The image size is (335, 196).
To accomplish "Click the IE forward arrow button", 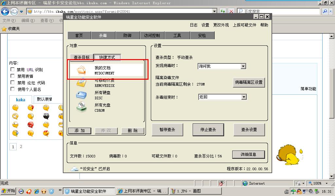I will point(14,11).
